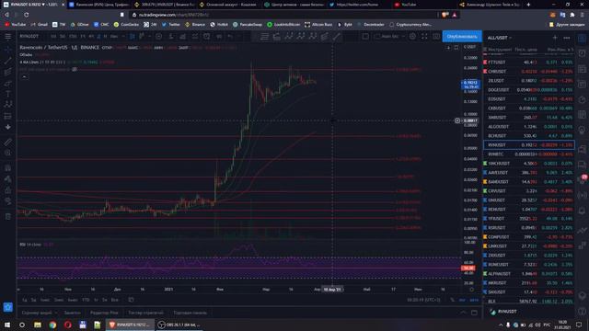Open the Pine Editor tab
This screenshot has width=589, height=331.
point(104,313)
